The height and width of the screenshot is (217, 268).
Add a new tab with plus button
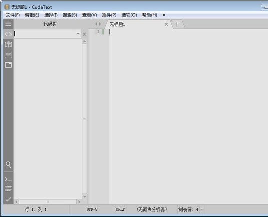177,24
